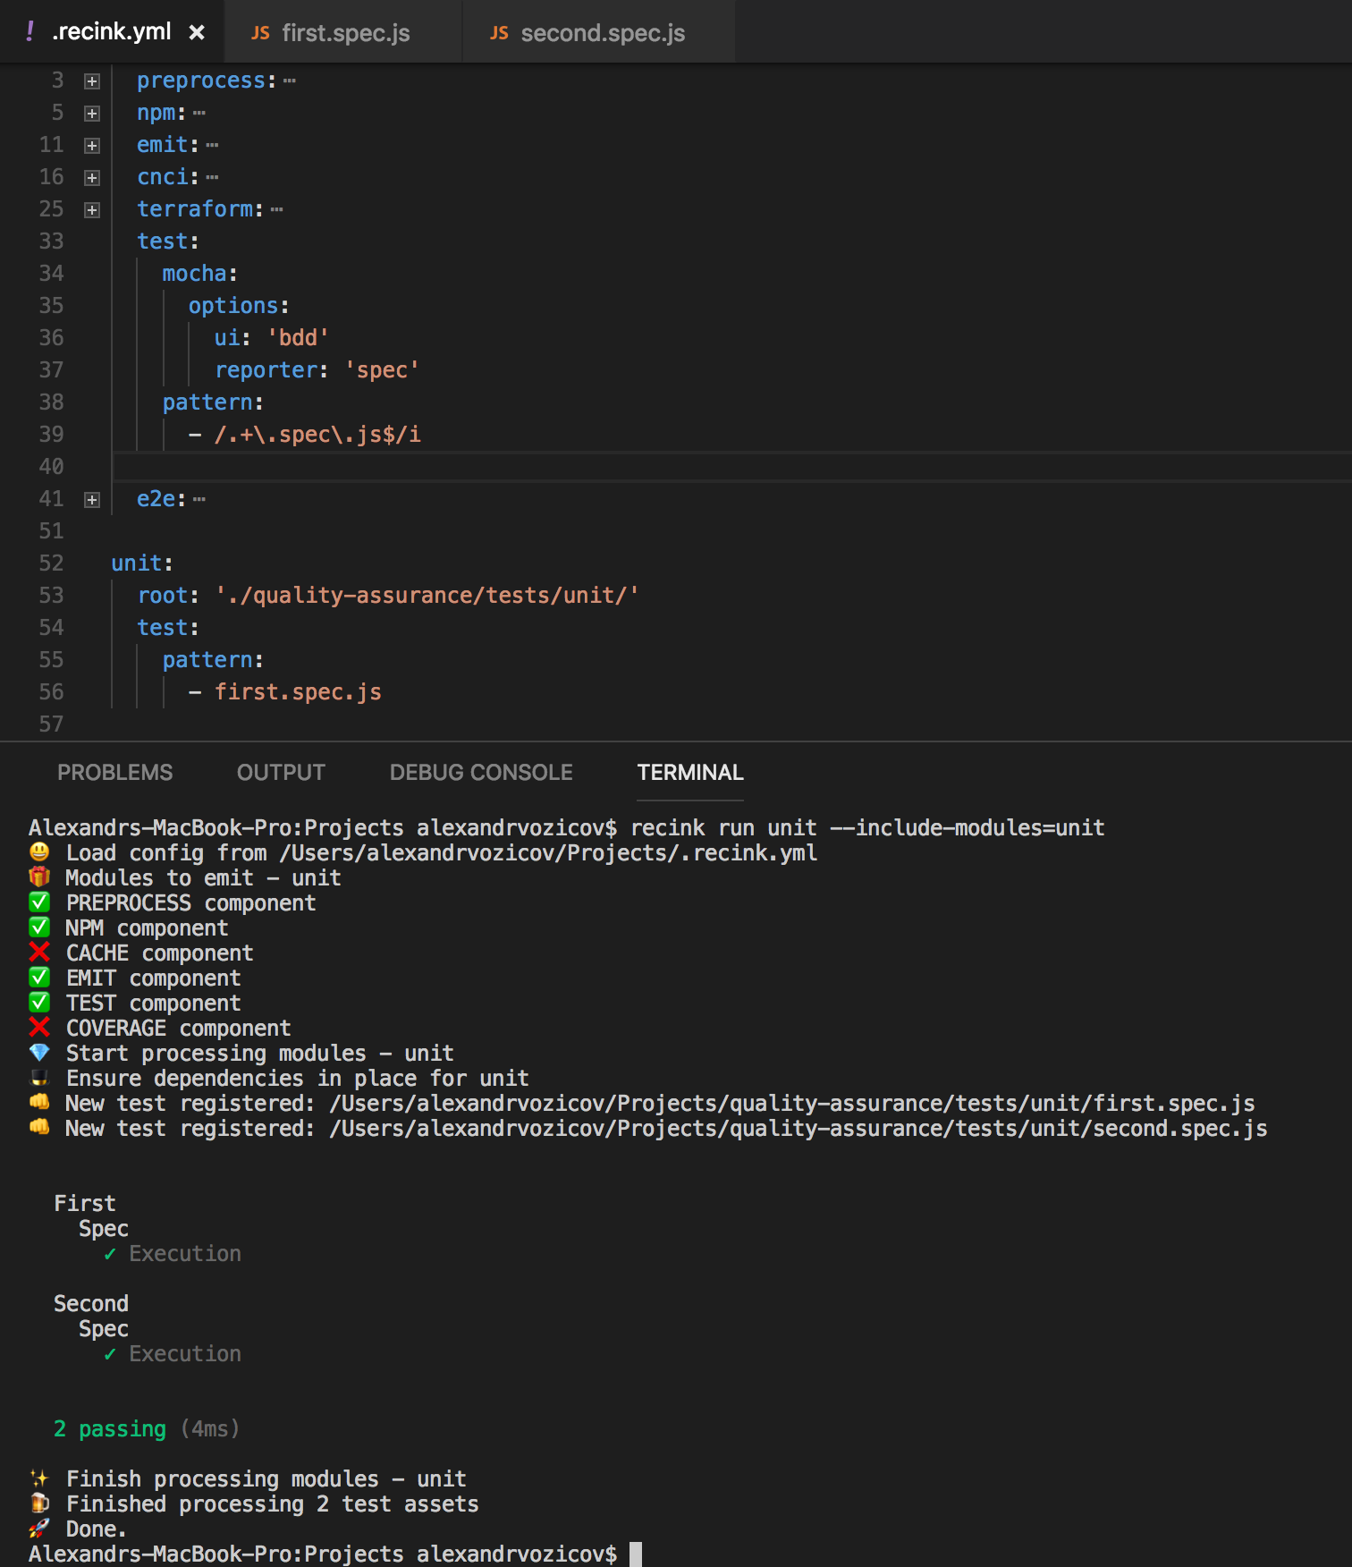Click 'Execution' under the Second suite
The height and width of the screenshot is (1567, 1352).
point(185,1354)
